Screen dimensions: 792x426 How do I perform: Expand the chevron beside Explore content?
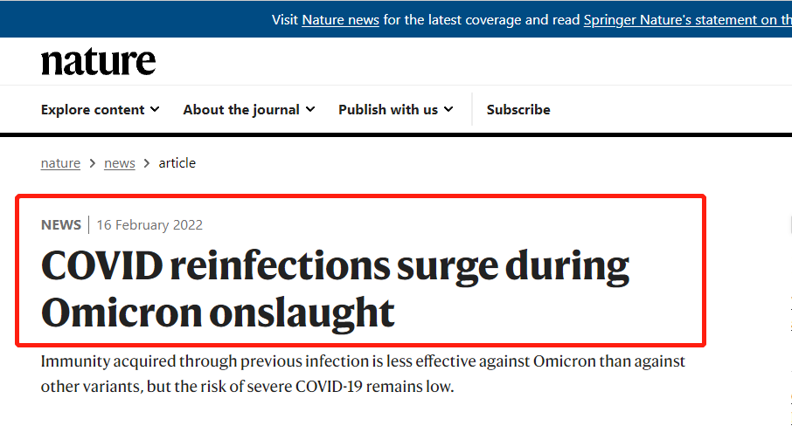(x=155, y=109)
